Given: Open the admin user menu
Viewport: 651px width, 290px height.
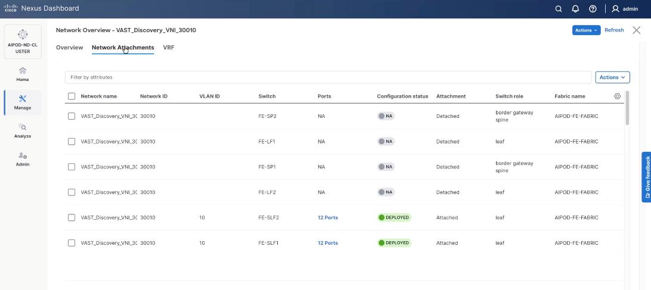Looking at the screenshot, I should pos(625,9).
